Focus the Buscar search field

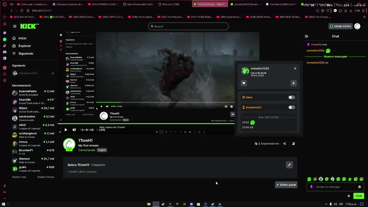click(x=188, y=26)
